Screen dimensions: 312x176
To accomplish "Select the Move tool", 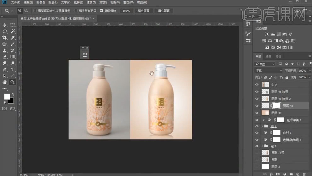I will point(4,25).
